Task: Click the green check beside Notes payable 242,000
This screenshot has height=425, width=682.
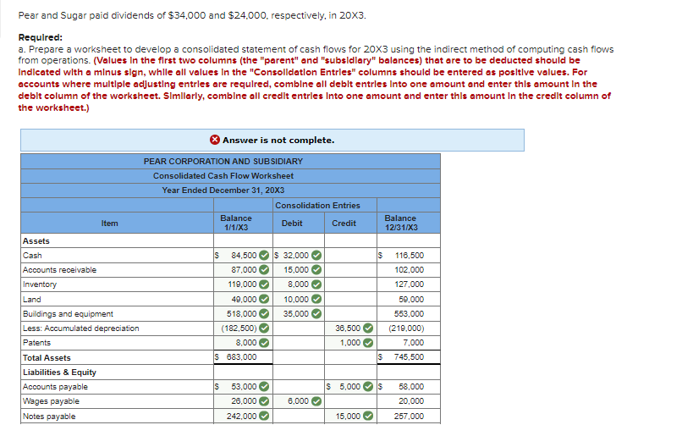Action: click(264, 416)
